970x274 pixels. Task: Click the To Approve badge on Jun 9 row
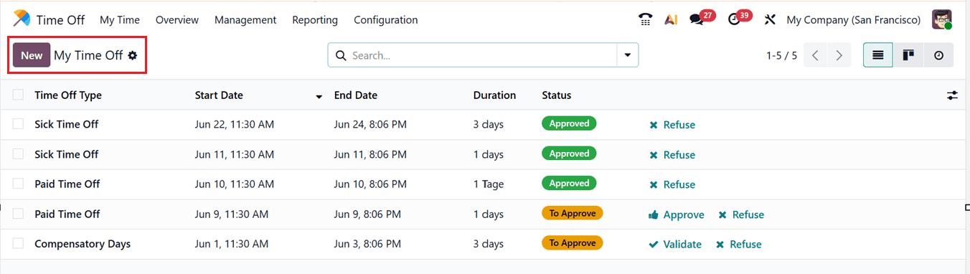click(x=573, y=213)
